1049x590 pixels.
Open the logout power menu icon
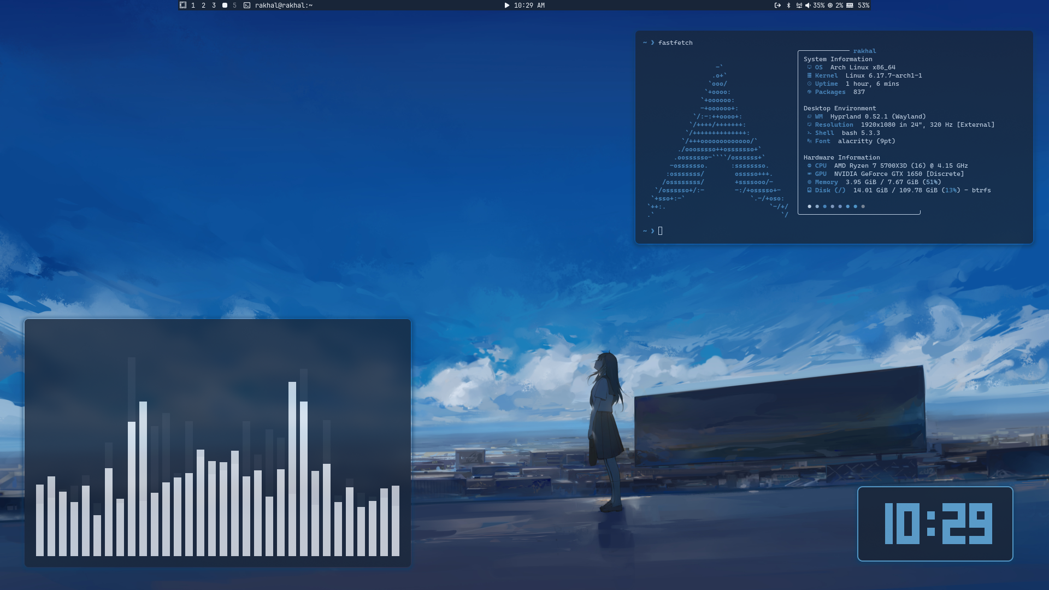coord(777,5)
